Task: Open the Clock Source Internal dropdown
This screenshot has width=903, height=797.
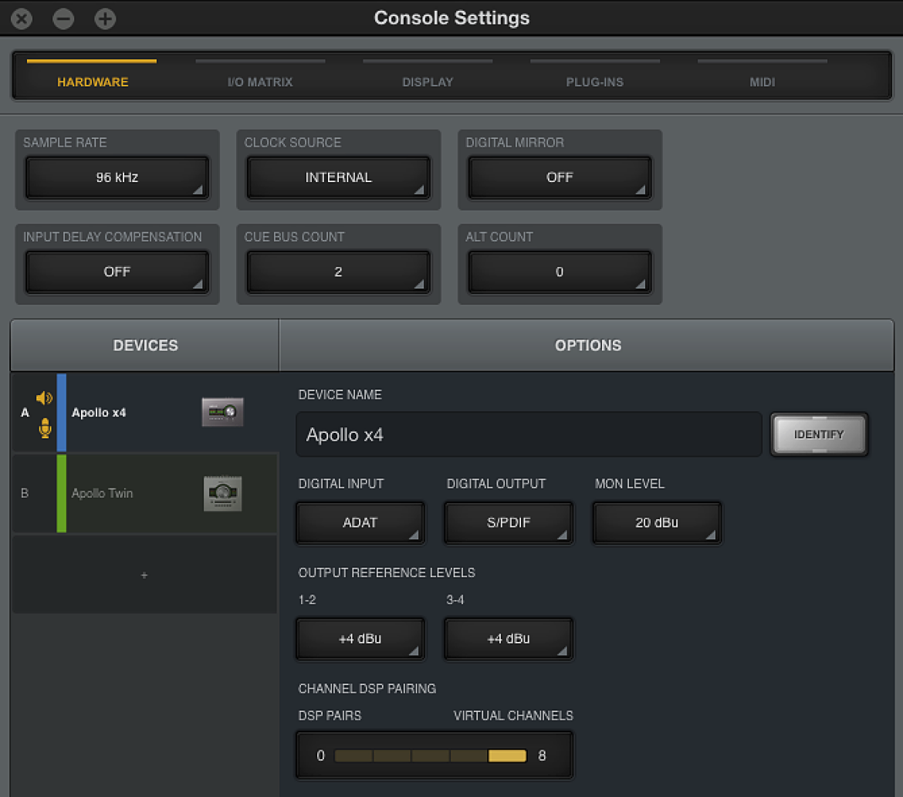Action: [x=339, y=177]
